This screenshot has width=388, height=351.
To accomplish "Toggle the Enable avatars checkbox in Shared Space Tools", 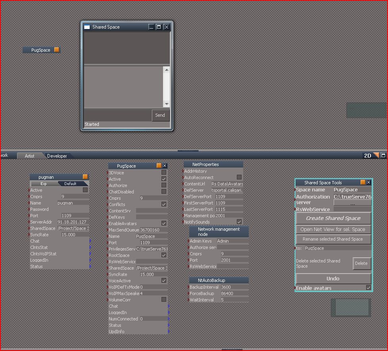I will 369,287.
